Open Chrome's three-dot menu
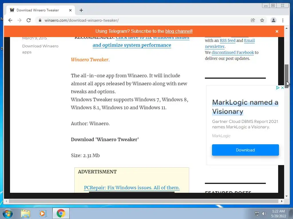 click(x=283, y=20)
